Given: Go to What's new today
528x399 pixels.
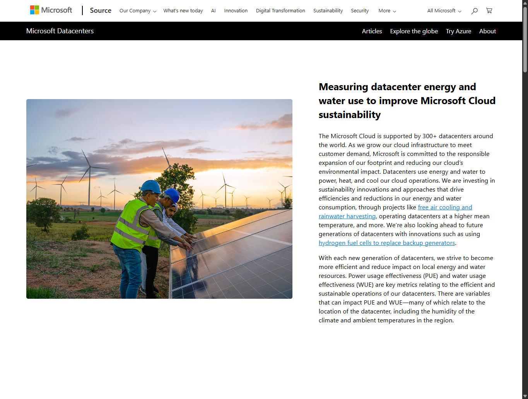Looking at the screenshot, I should coord(183,11).
